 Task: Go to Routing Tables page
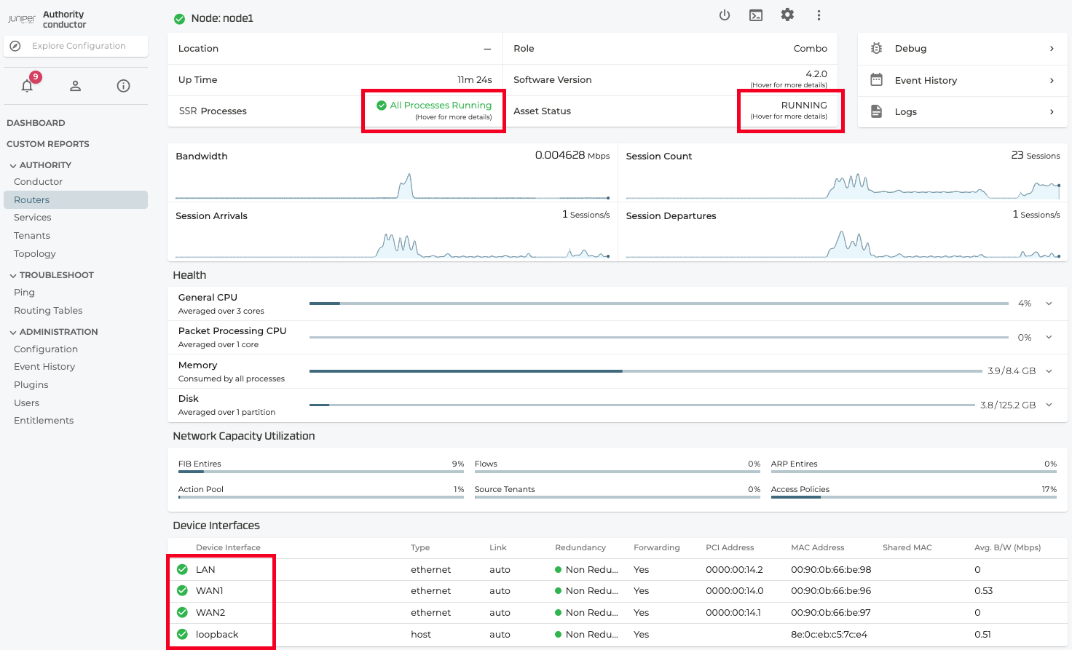click(48, 311)
